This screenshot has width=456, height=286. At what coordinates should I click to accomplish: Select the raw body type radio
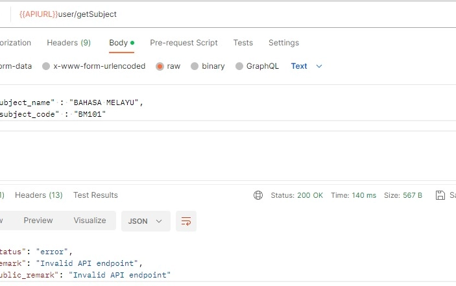160,66
